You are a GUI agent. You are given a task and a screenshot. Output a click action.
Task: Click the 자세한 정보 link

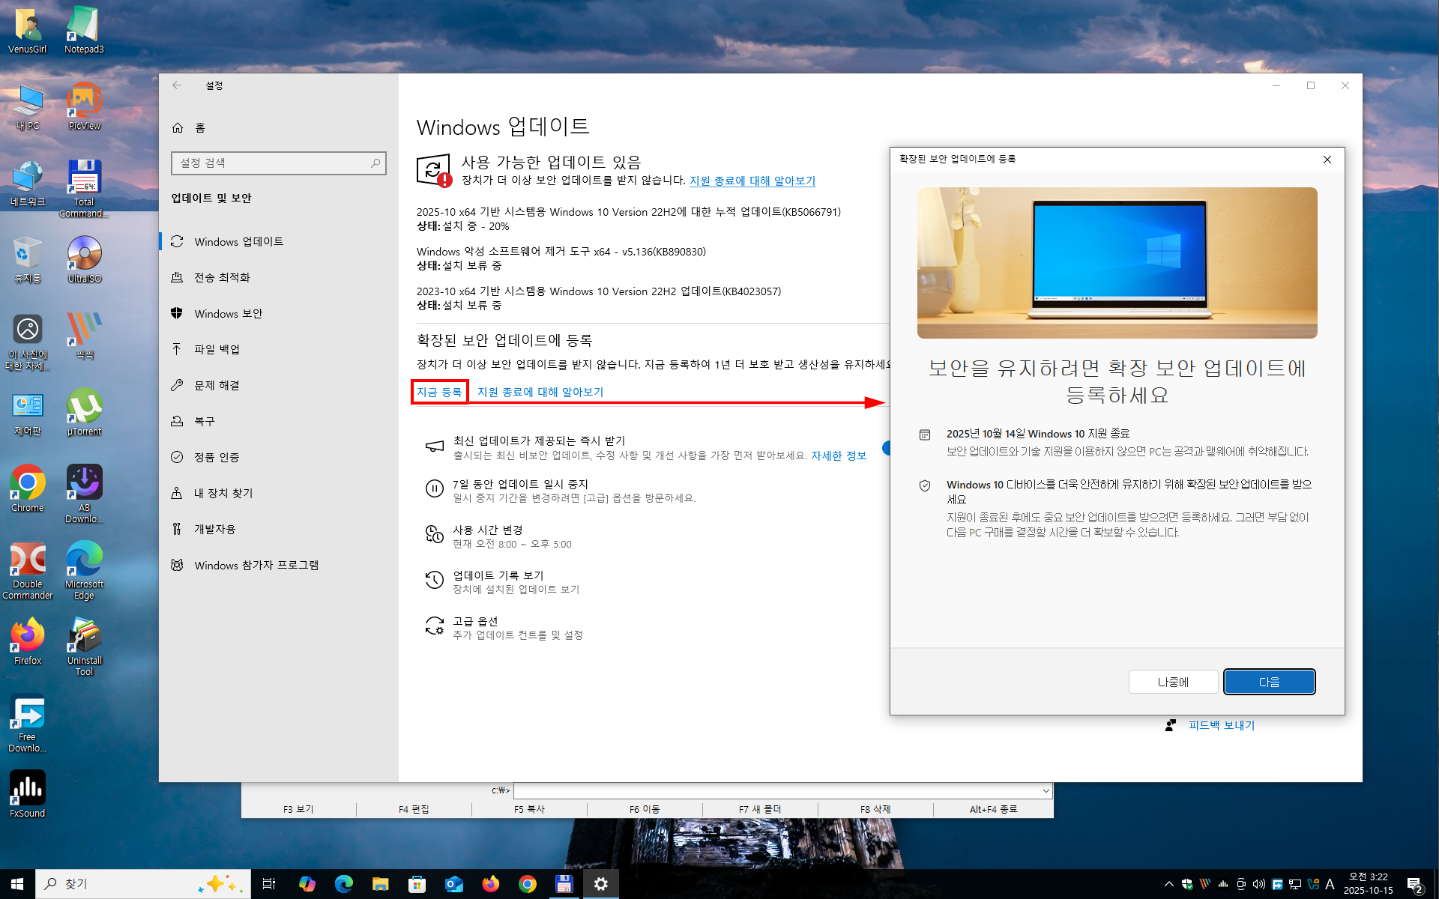click(x=839, y=455)
